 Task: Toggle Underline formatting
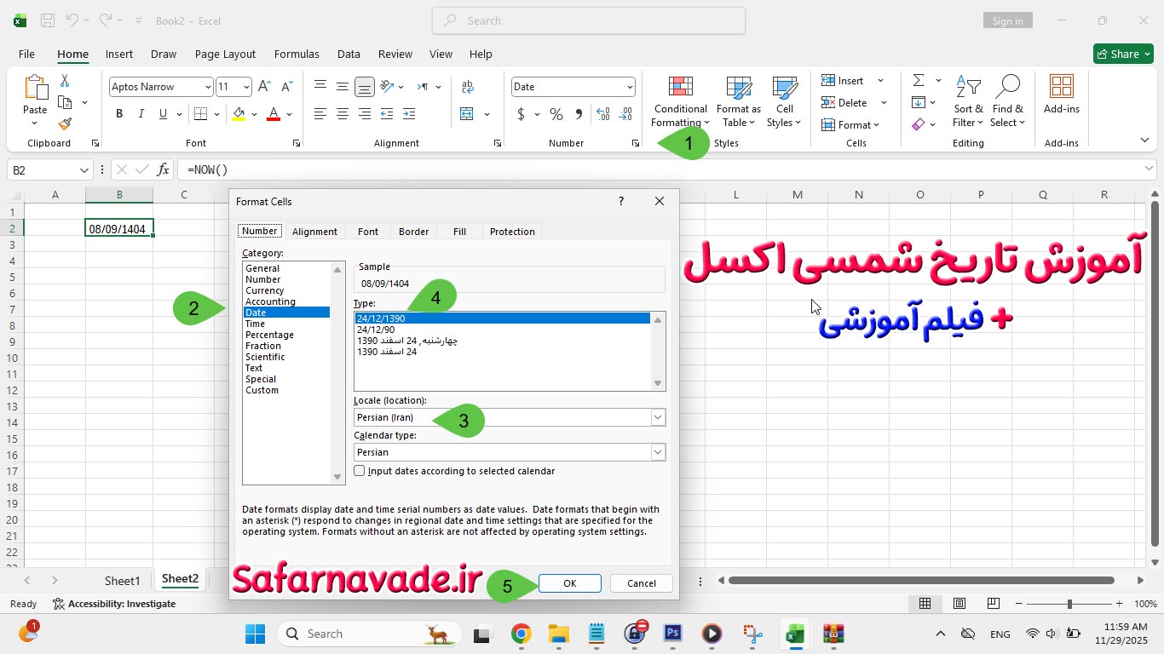click(161, 113)
